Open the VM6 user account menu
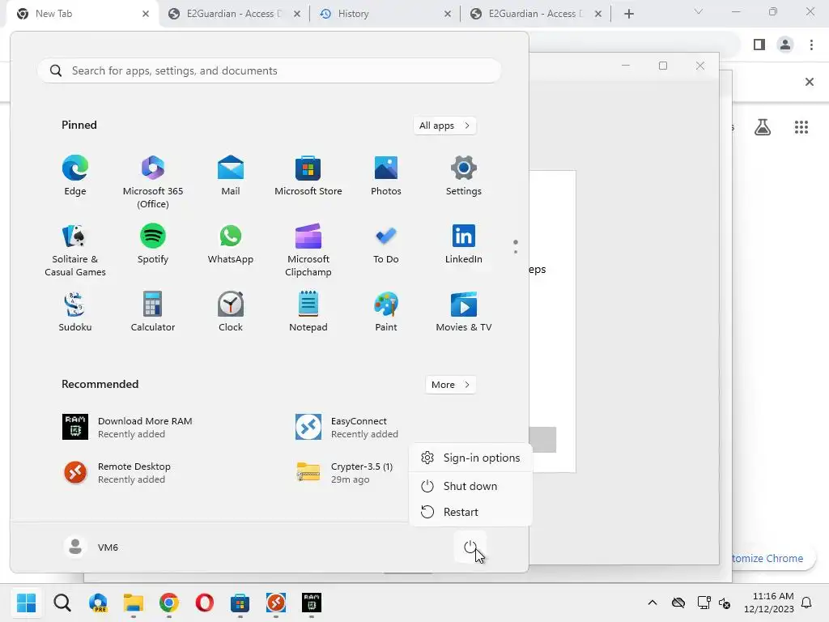Viewport: 829px width, 622px height. click(91, 547)
